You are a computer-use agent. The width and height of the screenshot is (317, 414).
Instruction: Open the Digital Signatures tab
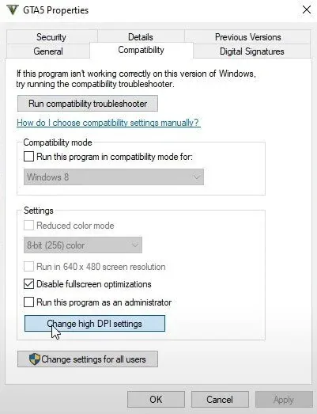252,51
